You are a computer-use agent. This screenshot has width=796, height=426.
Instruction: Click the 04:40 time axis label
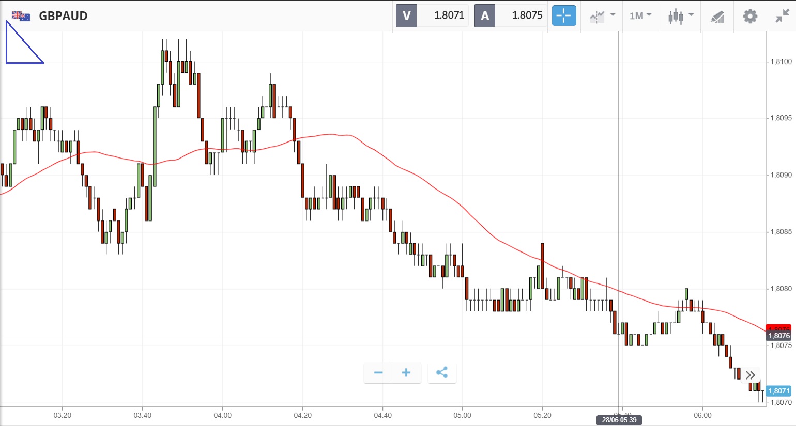tap(383, 415)
